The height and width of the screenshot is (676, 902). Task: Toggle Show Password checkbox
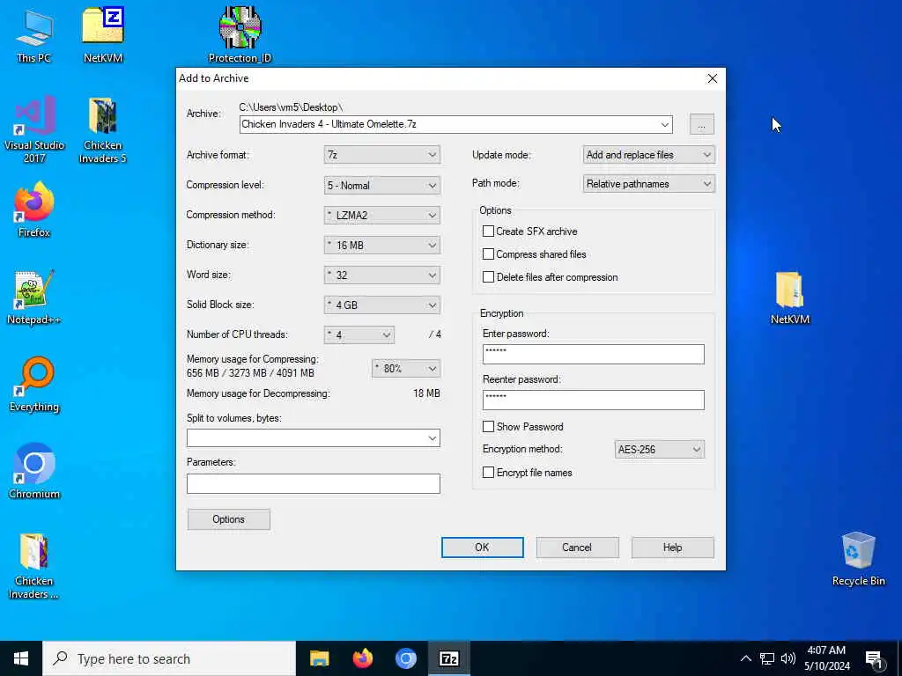[488, 427]
